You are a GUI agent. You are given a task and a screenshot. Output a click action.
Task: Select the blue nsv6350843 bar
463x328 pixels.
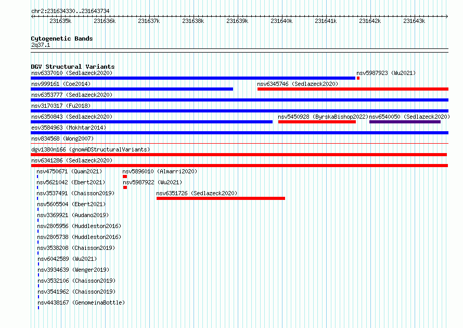pyautogui.click(x=152, y=122)
